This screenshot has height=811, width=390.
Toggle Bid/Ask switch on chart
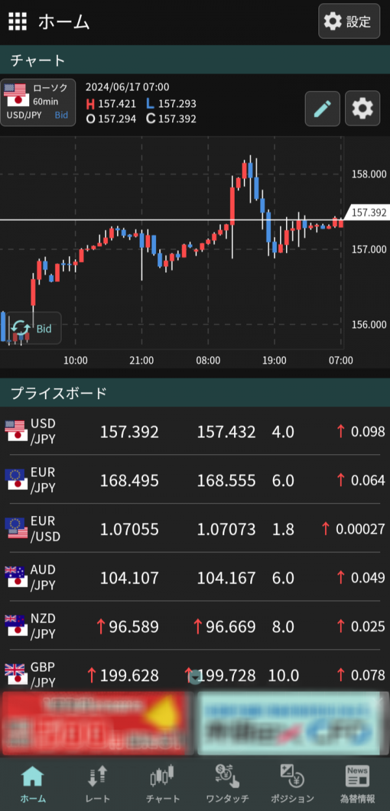[32, 328]
